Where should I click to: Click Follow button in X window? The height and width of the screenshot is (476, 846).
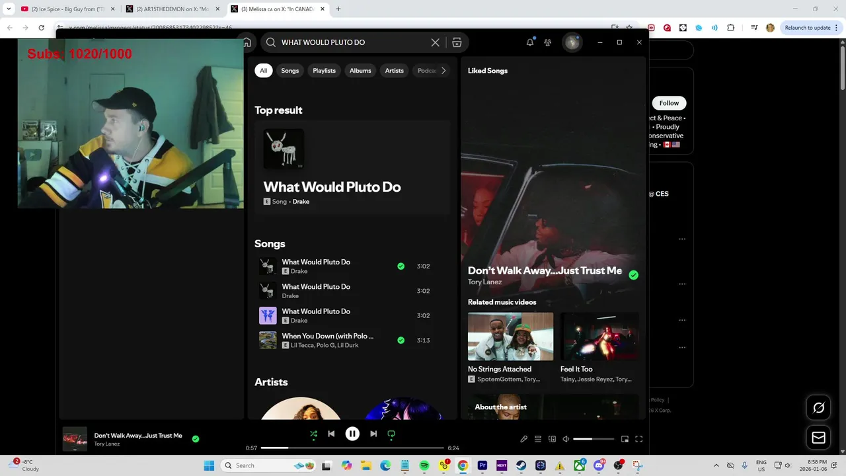[669, 103]
